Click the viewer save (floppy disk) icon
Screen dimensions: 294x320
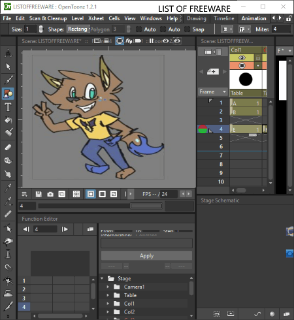pos(39,194)
